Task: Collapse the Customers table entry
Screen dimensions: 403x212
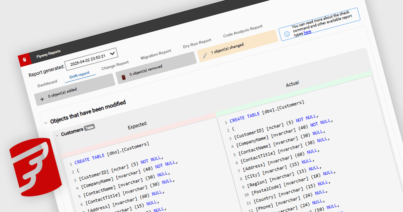Action: [x=56, y=135]
